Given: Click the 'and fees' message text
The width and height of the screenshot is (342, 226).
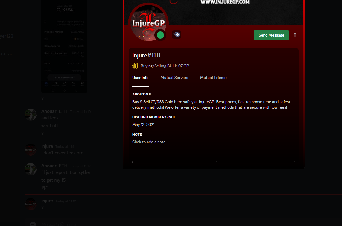Looking at the screenshot, I should coord(50,118).
